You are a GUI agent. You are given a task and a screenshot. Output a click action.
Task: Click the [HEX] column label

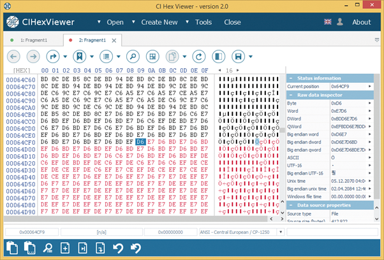pyautogui.click(x=22, y=71)
